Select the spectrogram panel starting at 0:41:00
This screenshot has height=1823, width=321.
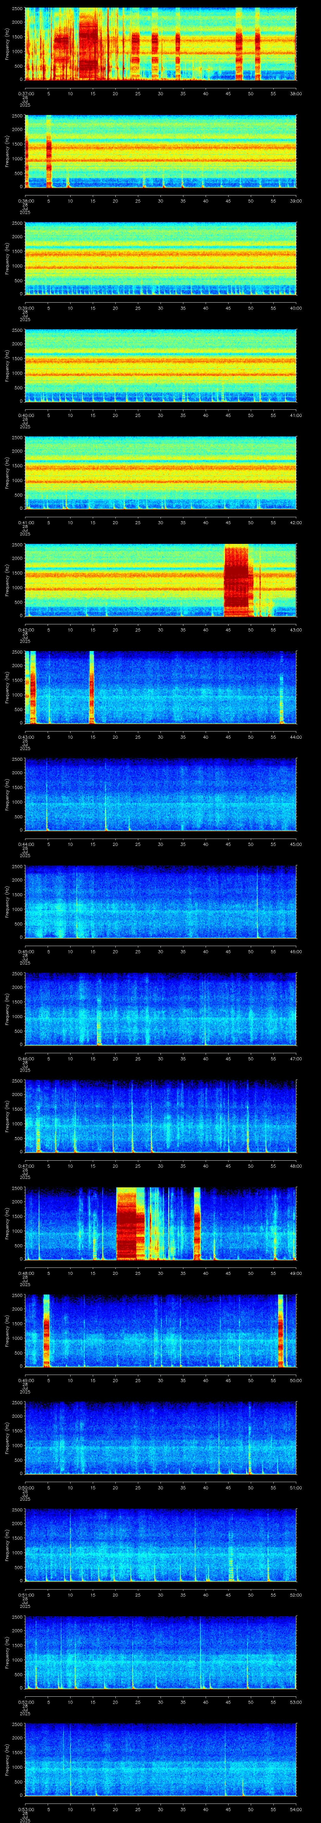tap(160, 474)
